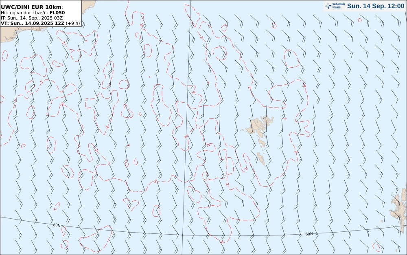
Task: Click the left '60N' latitude label
Action: (57, 225)
